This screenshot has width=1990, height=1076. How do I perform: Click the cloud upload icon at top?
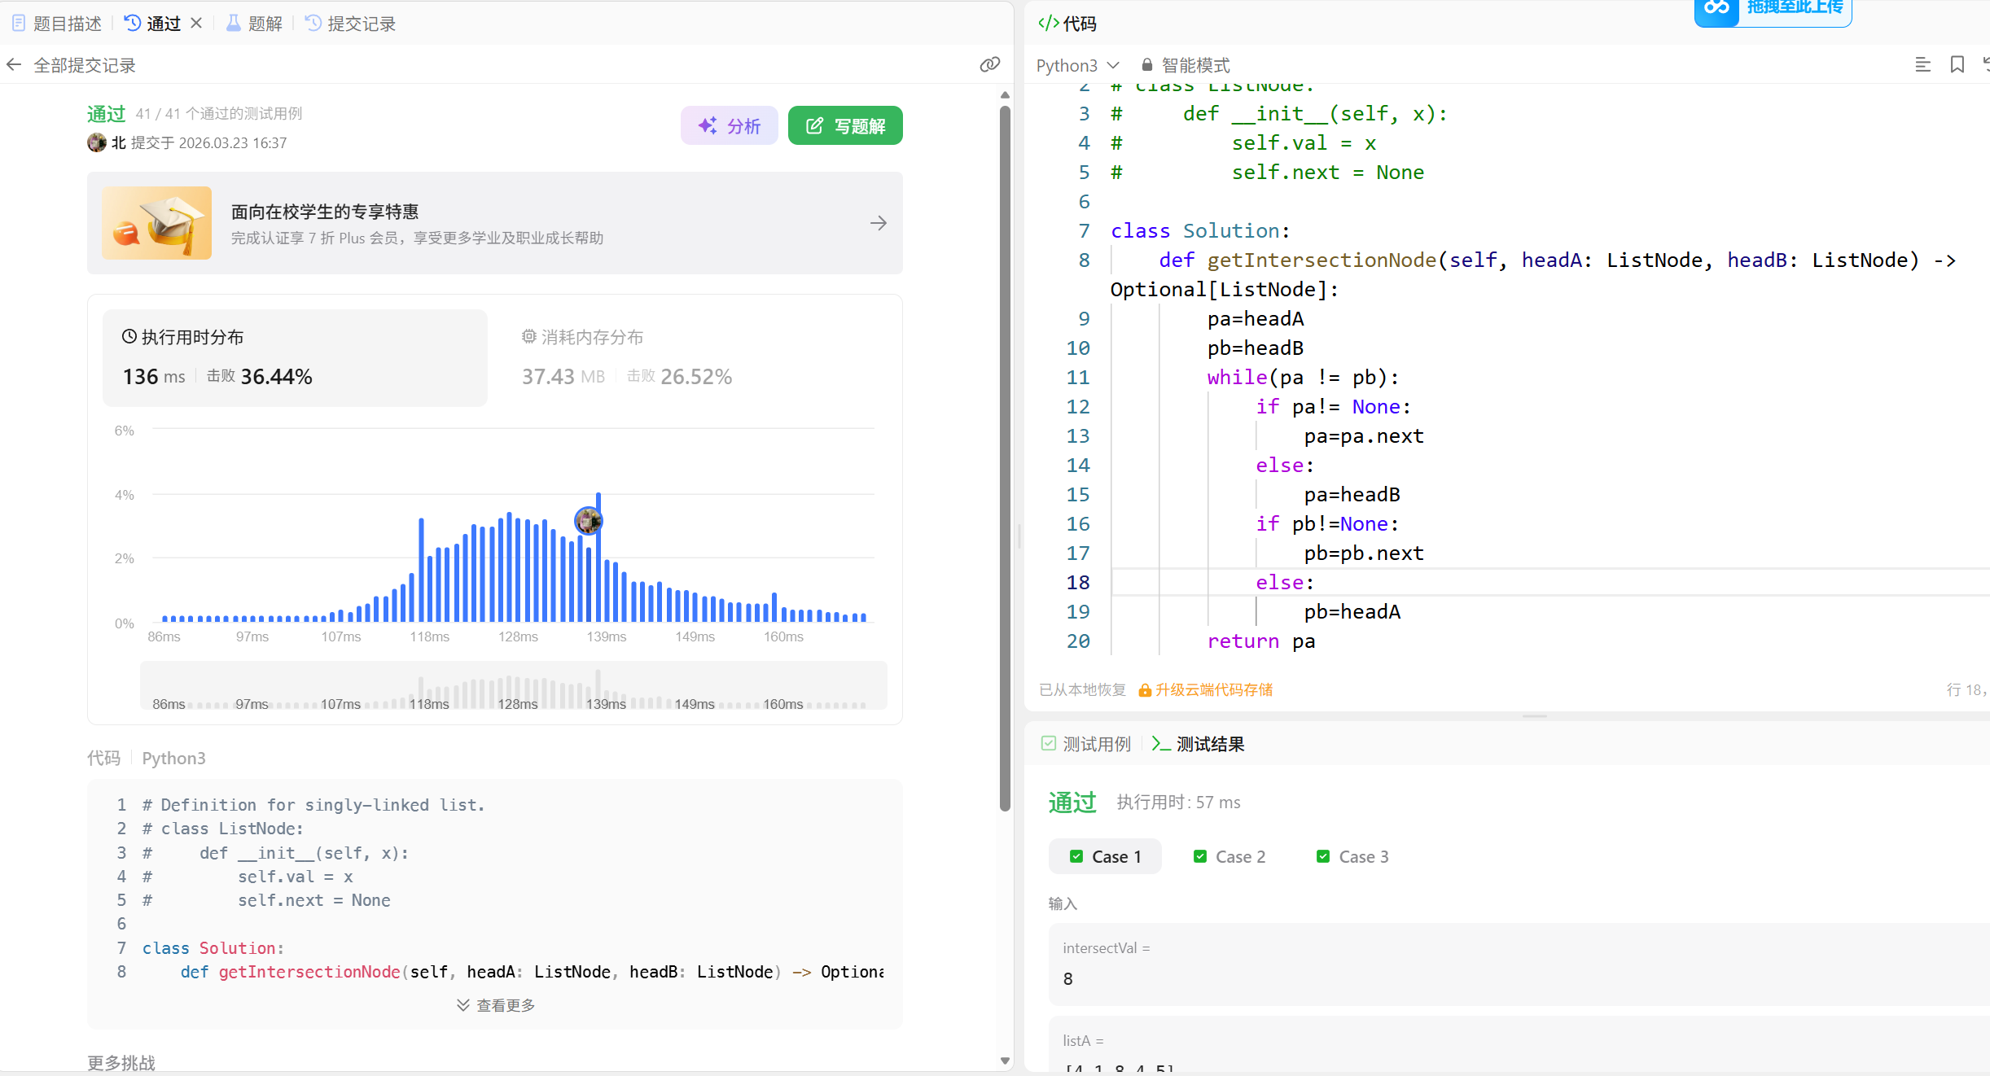(x=1716, y=8)
